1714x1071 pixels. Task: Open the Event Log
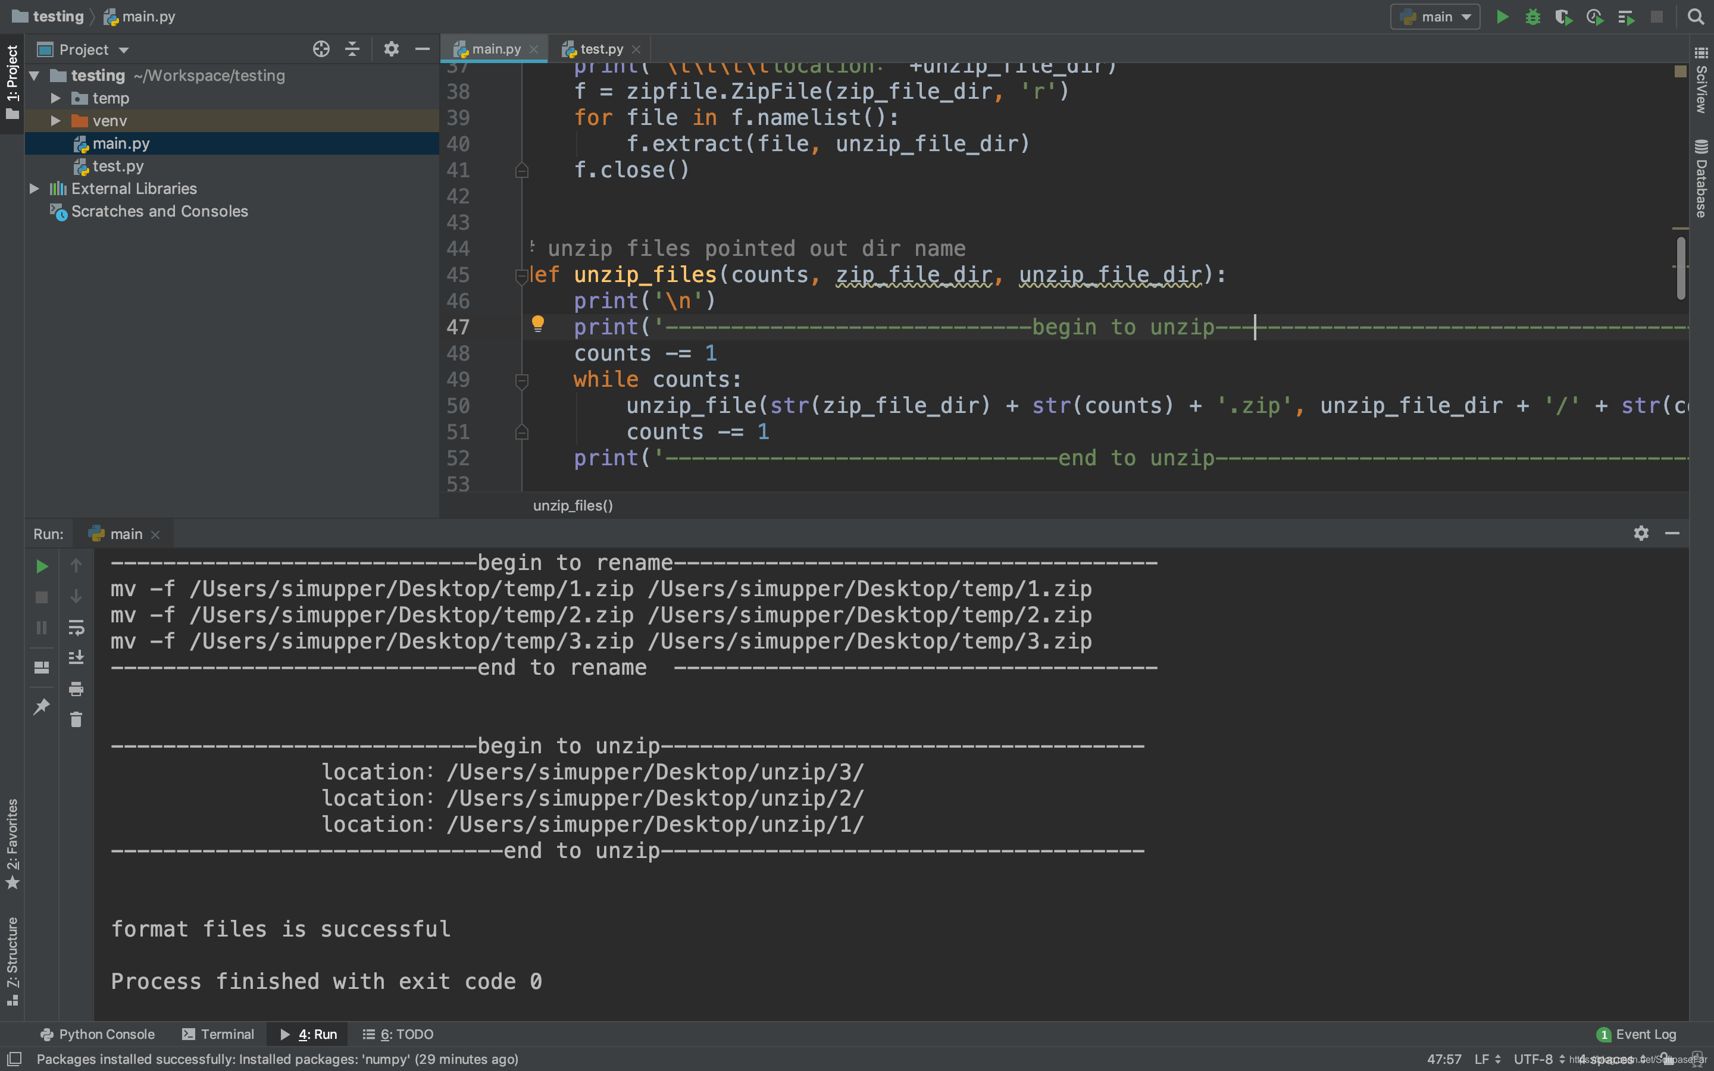coord(1636,1034)
